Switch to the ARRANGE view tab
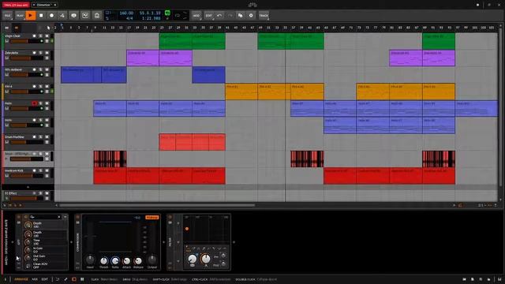The image size is (505, 284). [x=21, y=279]
